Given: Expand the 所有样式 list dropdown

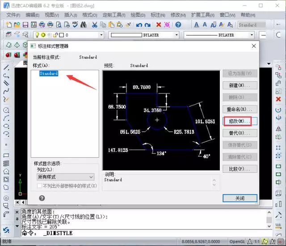Looking at the screenshot, I should [66, 177].
